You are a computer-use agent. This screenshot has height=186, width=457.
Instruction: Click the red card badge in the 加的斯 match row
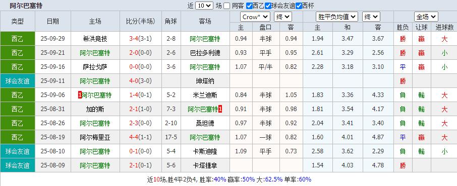(x=220, y=109)
